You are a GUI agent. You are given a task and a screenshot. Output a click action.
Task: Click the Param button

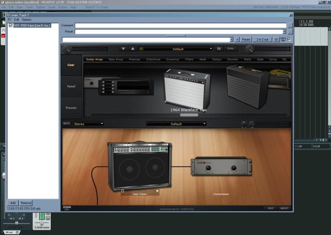click(246, 40)
